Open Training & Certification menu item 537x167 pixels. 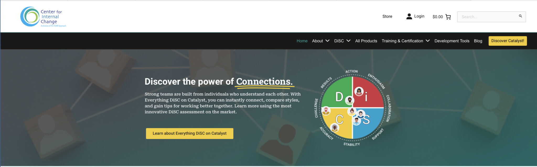[402, 41]
